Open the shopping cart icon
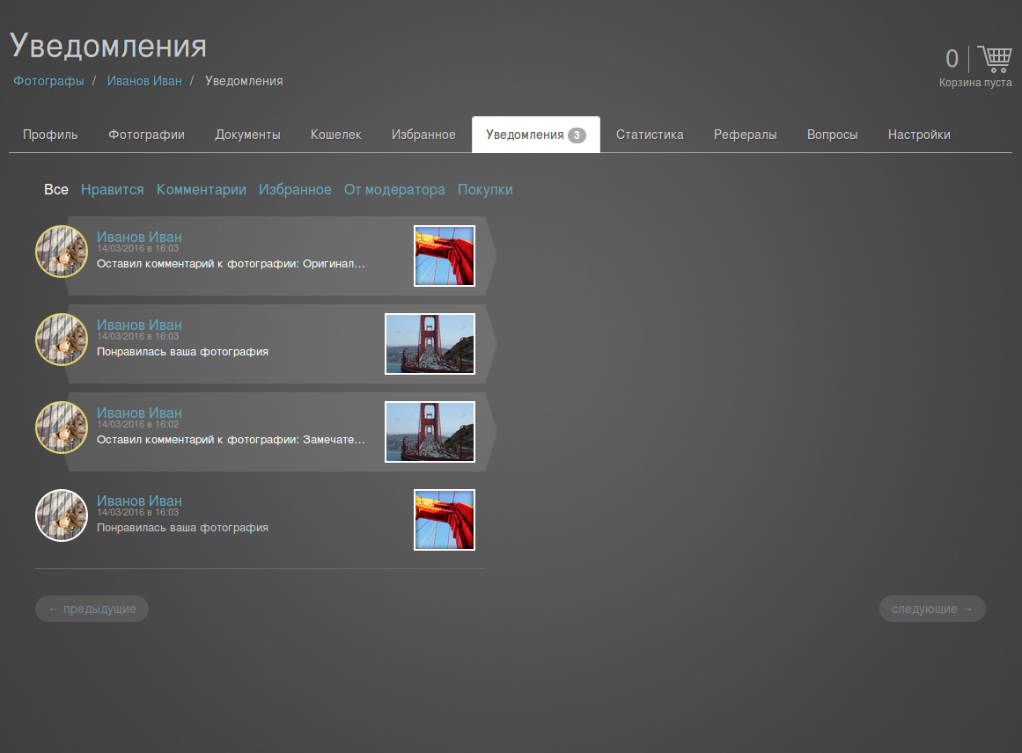This screenshot has height=753, width=1022. pyautogui.click(x=995, y=60)
